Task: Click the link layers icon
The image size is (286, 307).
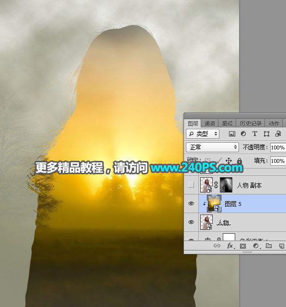Action: (x=217, y=246)
